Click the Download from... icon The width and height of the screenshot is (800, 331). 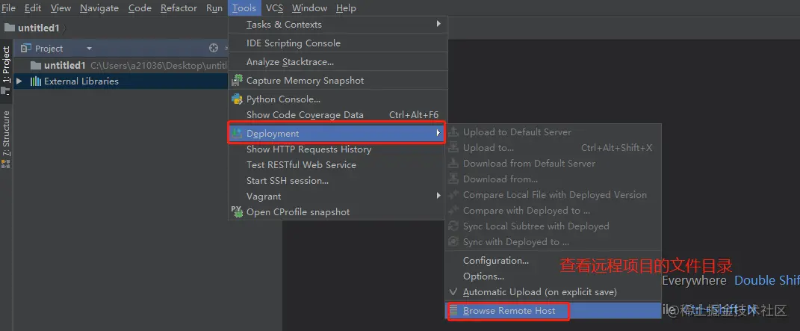pos(453,179)
